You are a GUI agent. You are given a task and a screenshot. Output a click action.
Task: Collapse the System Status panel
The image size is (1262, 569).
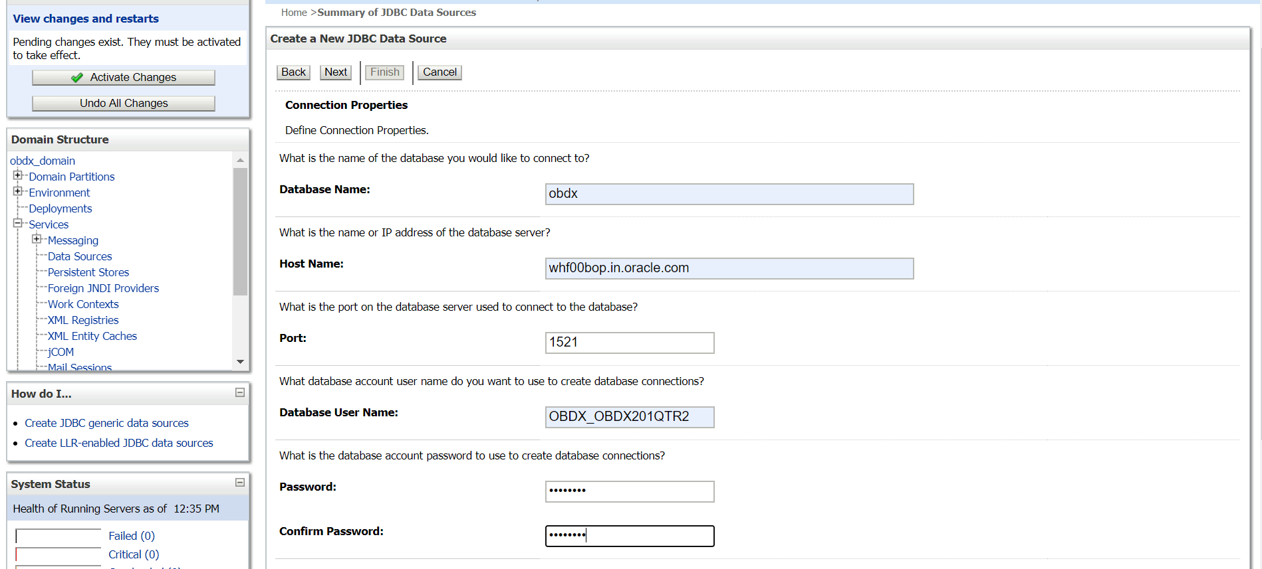(x=240, y=483)
